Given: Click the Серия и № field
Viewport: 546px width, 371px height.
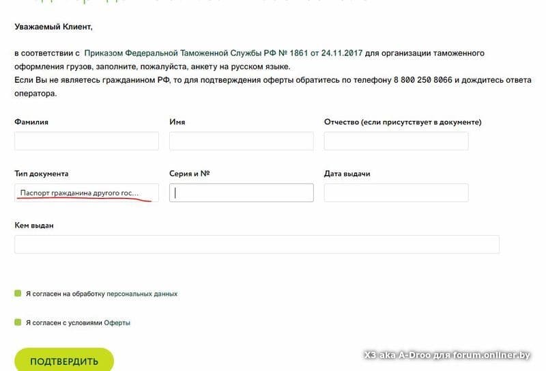Looking at the screenshot, I should (x=242, y=193).
